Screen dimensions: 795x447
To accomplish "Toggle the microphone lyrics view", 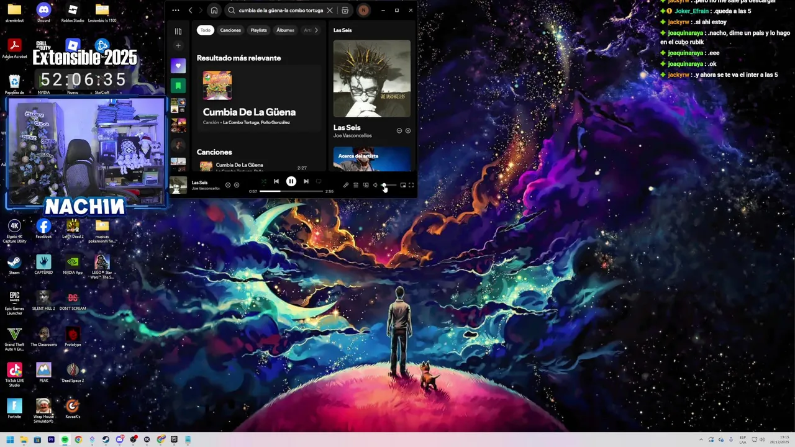I will point(346,185).
